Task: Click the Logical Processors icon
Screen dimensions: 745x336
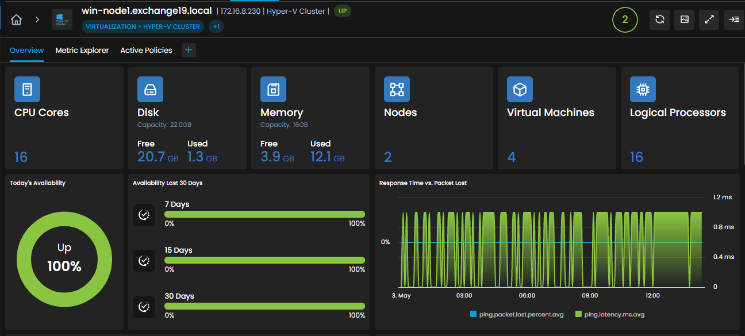Action: [643, 90]
